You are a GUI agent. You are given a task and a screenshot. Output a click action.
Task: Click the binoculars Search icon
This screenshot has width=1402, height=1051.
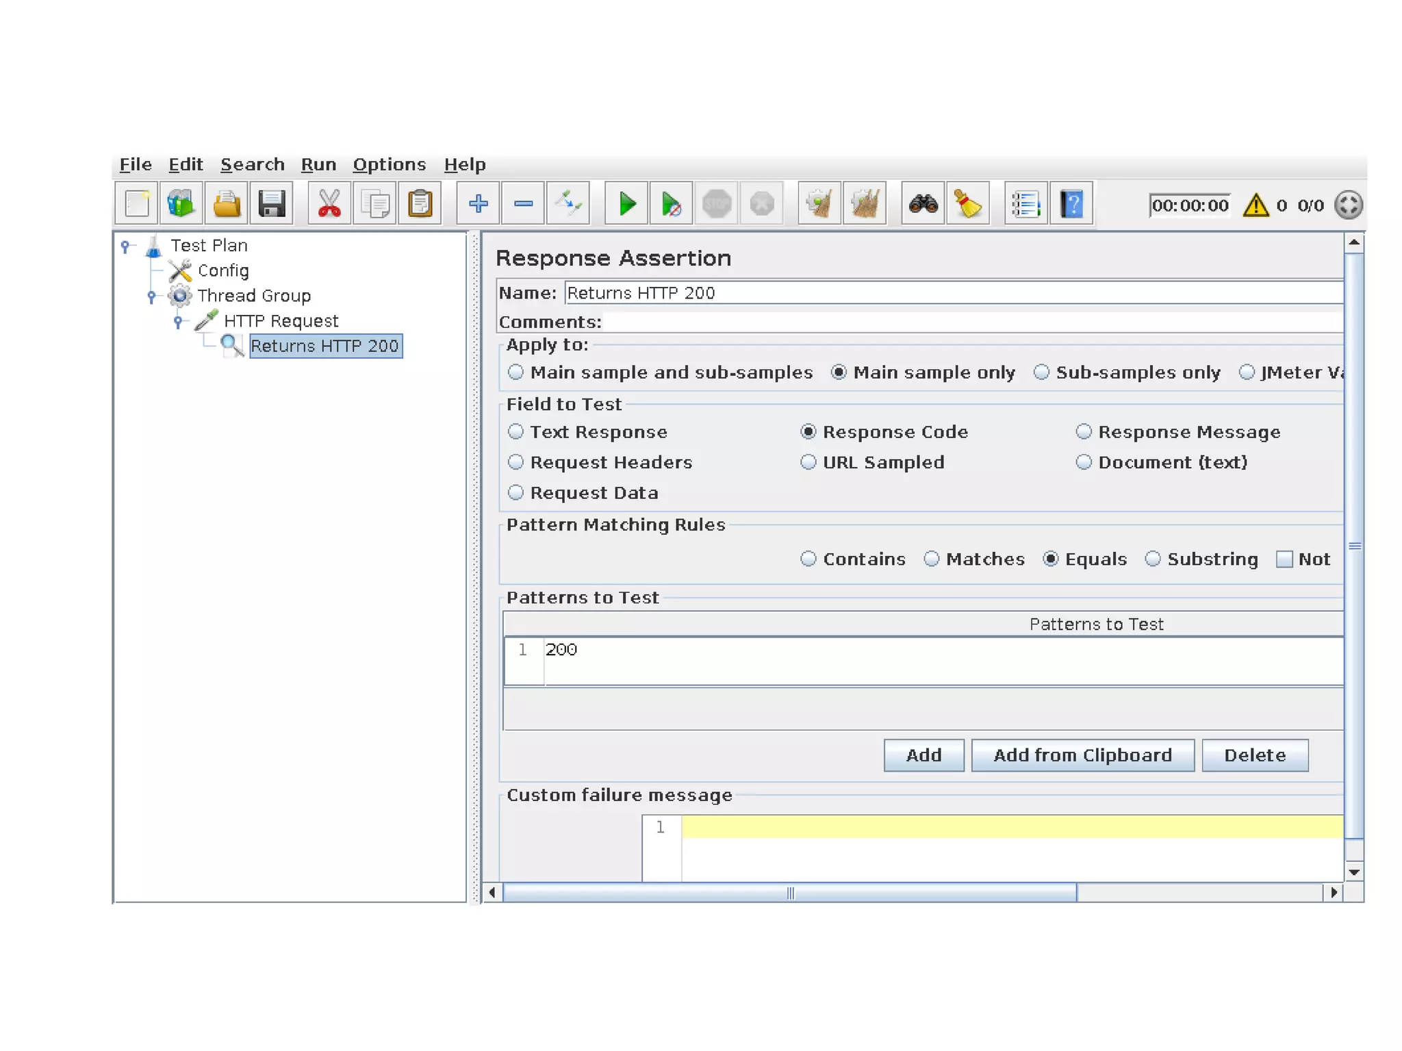[x=923, y=204]
